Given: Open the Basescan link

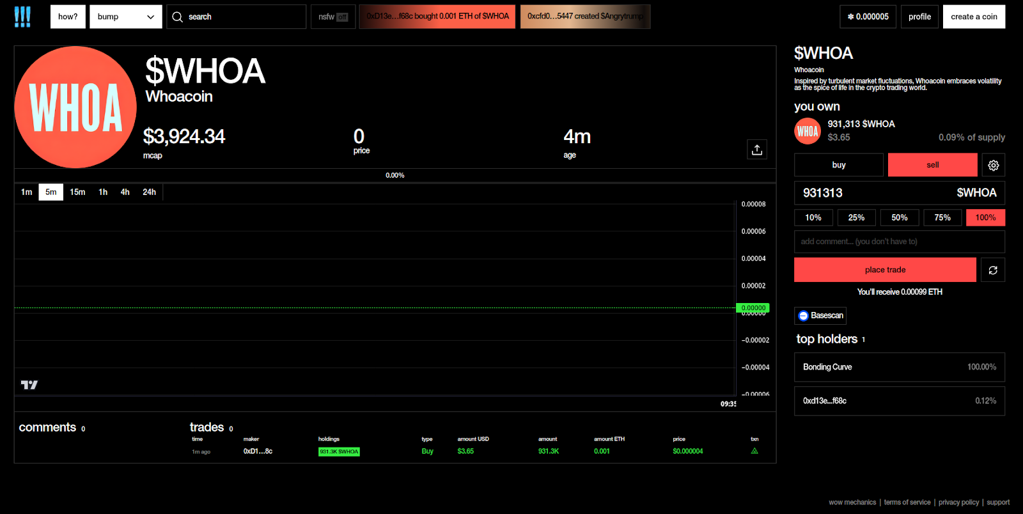Looking at the screenshot, I should click(820, 315).
